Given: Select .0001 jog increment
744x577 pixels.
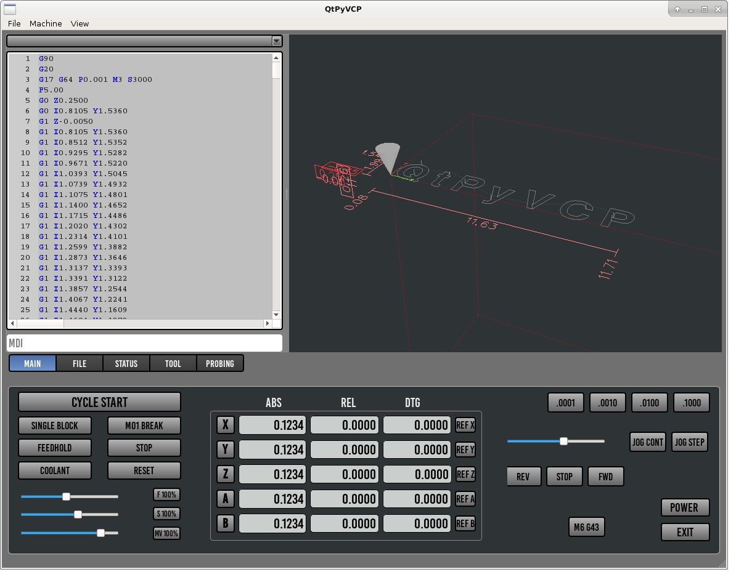Looking at the screenshot, I should pos(566,403).
